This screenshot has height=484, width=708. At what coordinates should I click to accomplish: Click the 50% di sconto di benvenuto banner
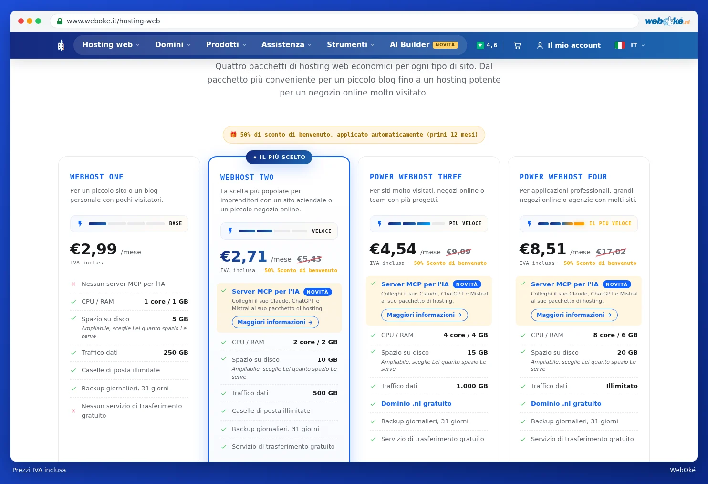point(354,135)
